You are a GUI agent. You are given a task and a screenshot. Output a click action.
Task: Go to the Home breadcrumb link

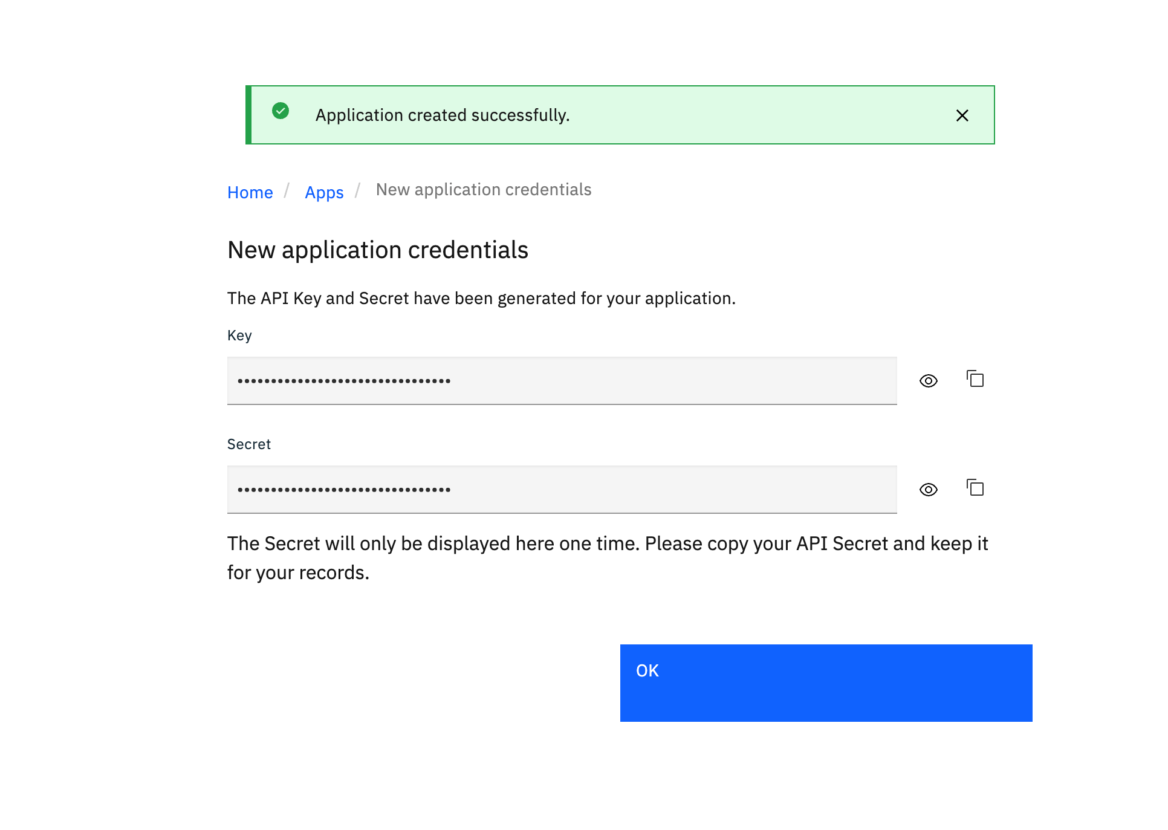(250, 192)
